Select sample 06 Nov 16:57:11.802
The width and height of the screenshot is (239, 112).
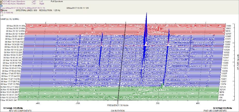pyautogui.click(x=10, y=87)
